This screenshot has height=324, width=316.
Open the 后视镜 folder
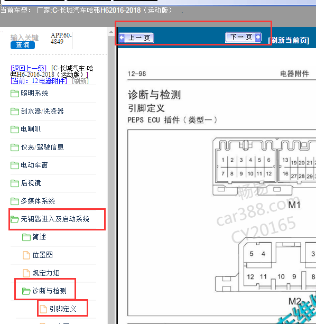[x=31, y=183]
